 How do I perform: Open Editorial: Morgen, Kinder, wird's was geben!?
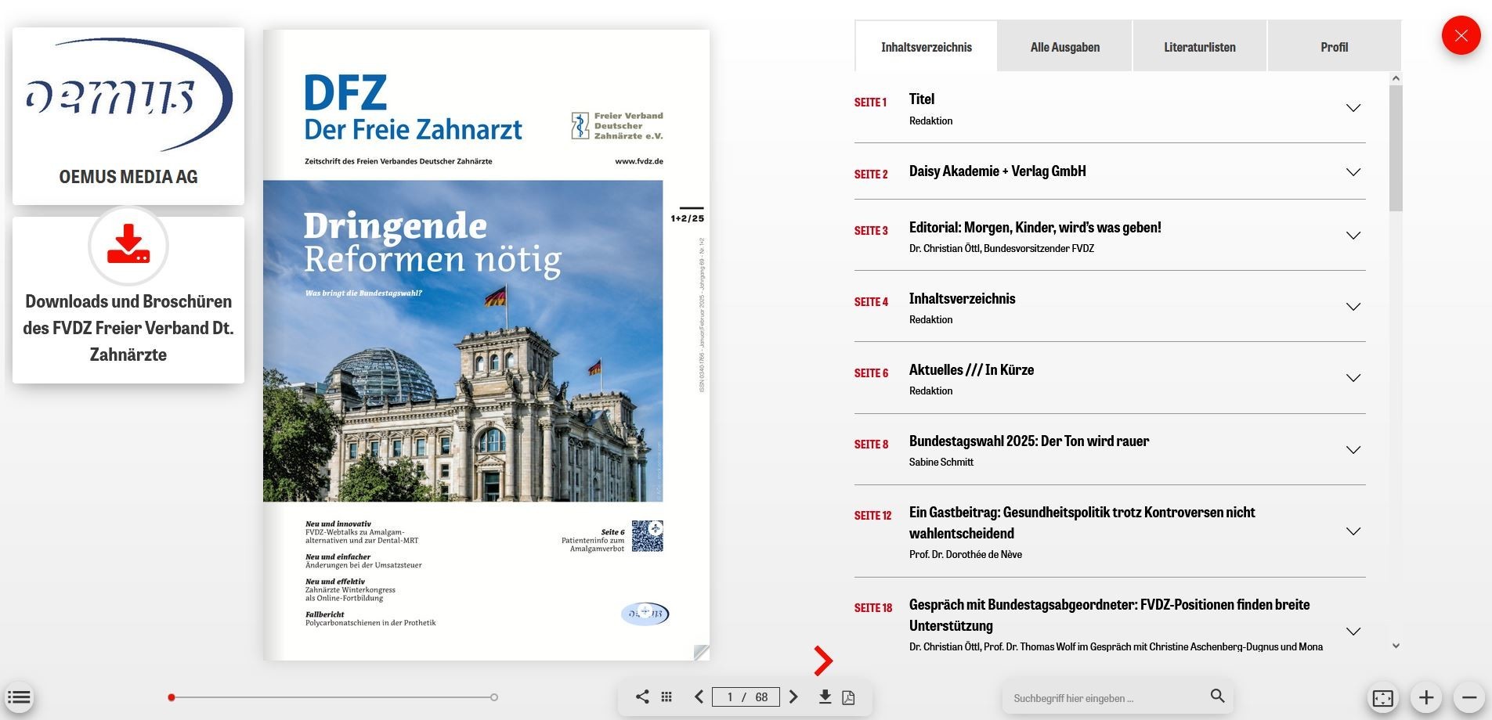click(x=1035, y=228)
